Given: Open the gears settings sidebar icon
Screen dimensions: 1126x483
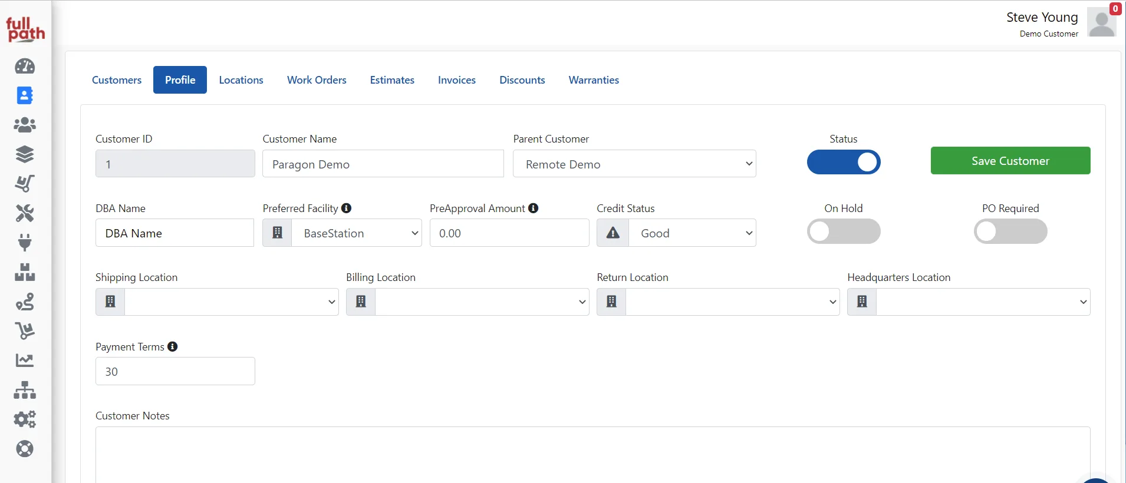Looking at the screenshot, I should 25,419.
